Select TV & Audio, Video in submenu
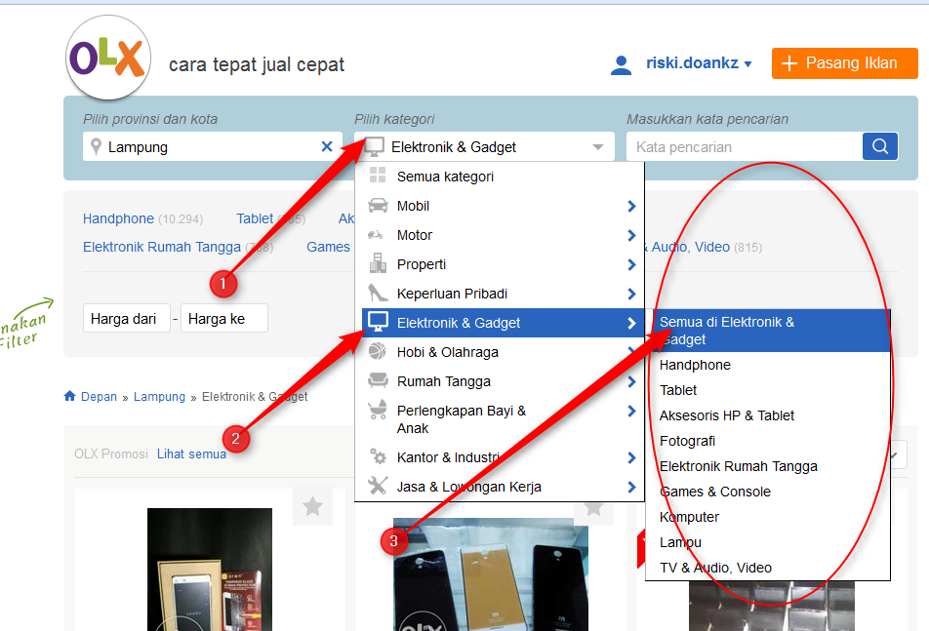 pos(768,568)
